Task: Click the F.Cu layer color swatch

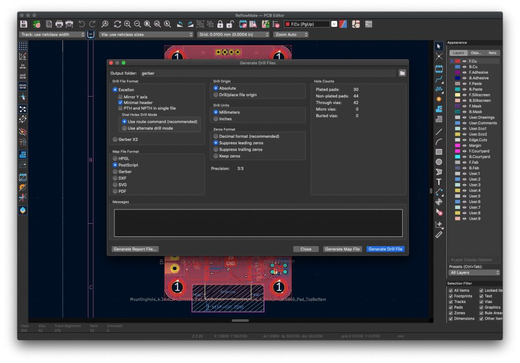Action: click(458, 61)
